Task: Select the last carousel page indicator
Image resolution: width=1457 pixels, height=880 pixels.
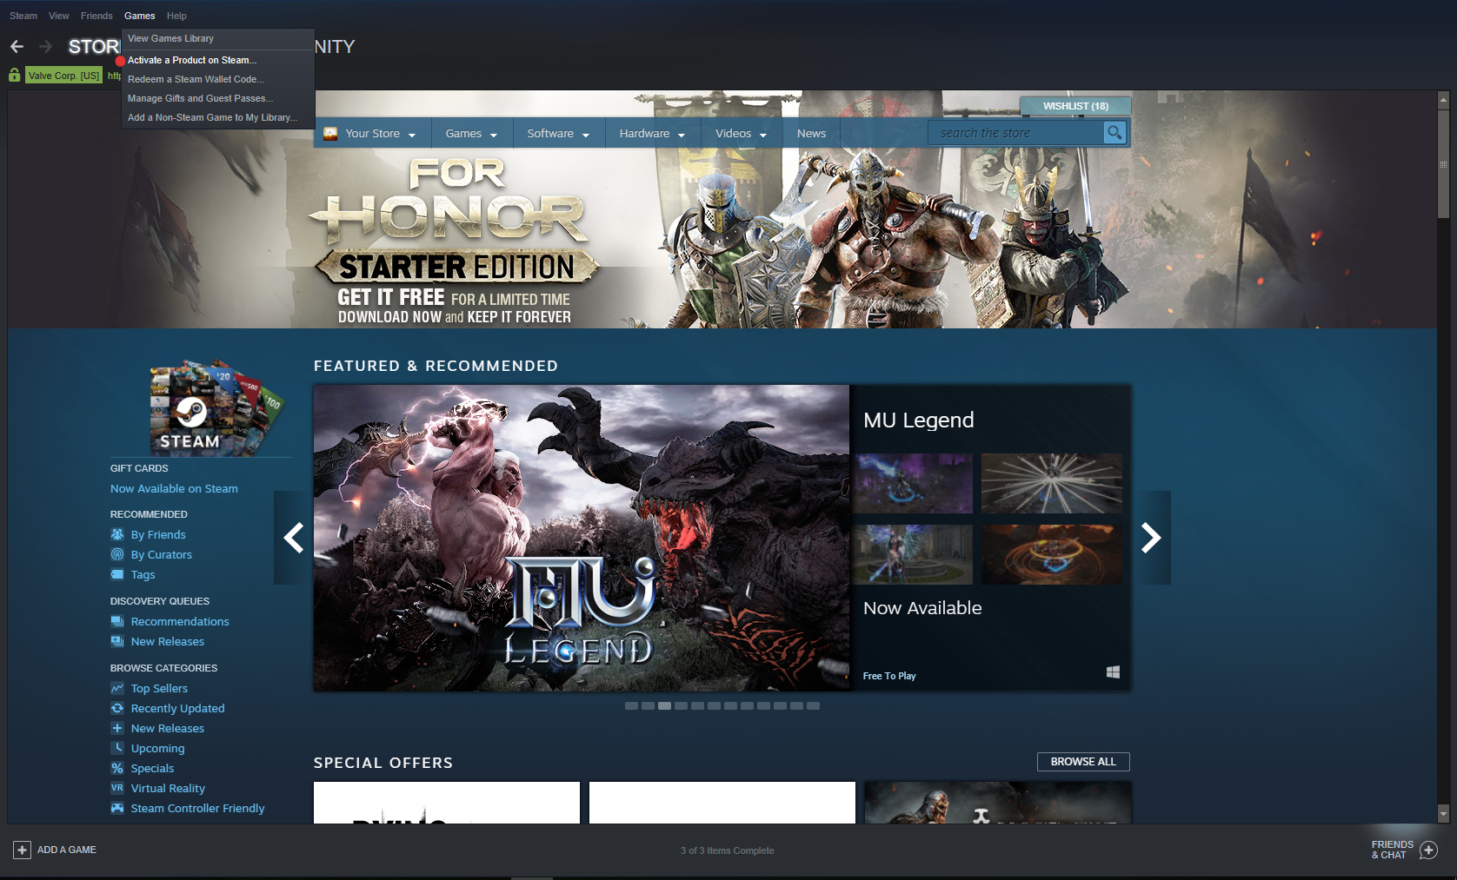Action: [x=813, y=706]
